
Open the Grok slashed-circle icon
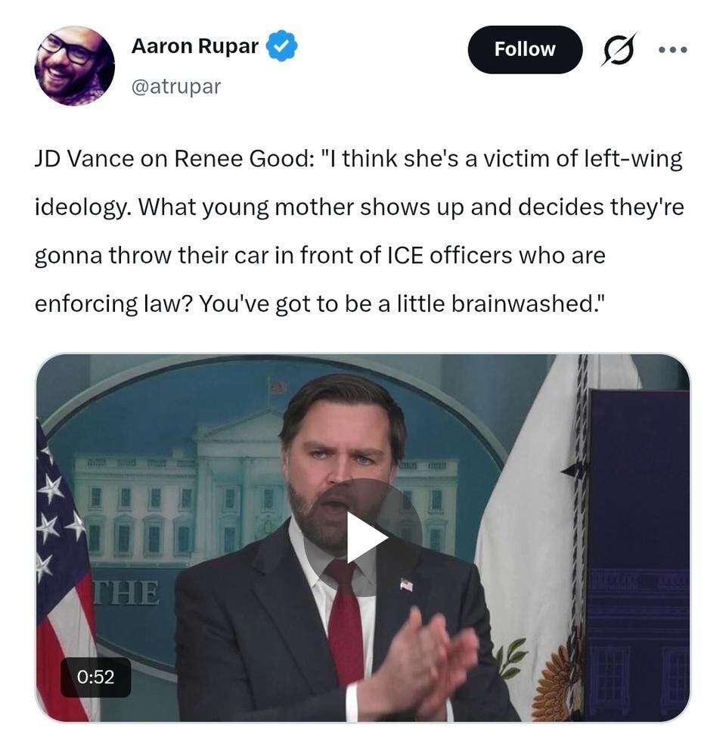[618, 49]
